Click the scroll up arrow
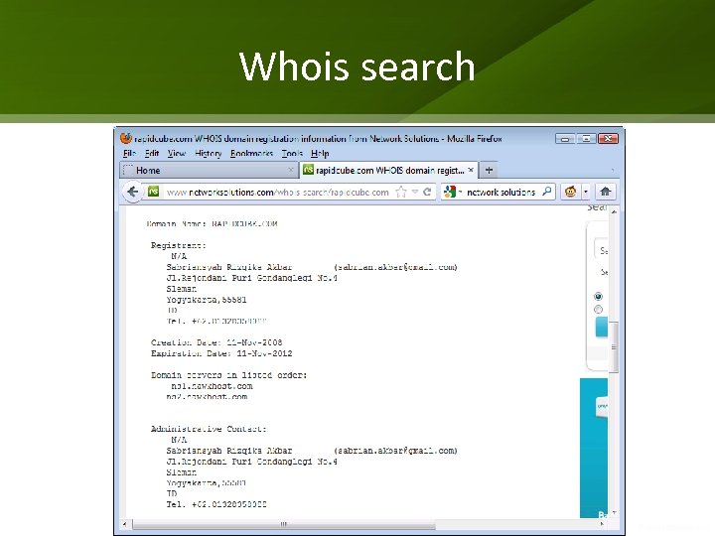The width and height of the screenshot is (715, 536). pos(614,212)
